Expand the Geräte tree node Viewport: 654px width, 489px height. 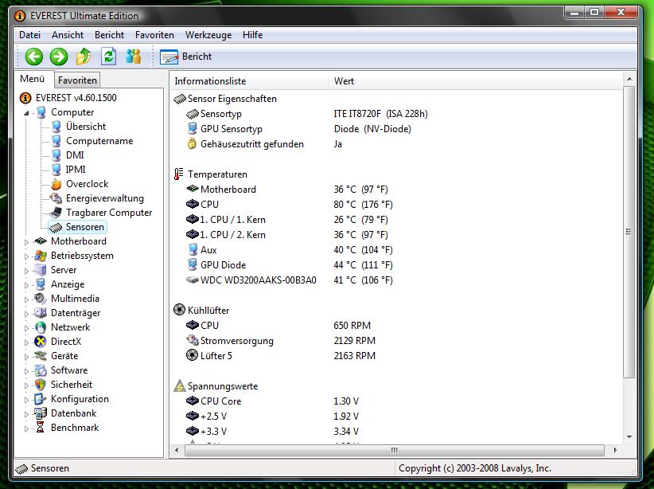pos(26,357)
